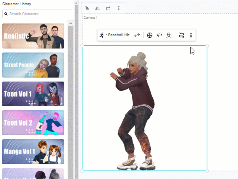Click the curved loop arrow icon
This screenshot has height=179, width=238.
(x=159, y=35)
